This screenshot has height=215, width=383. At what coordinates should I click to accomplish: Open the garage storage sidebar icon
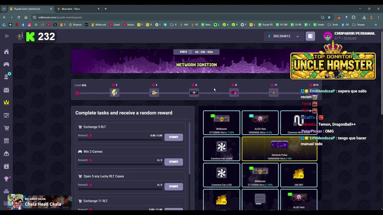[6, 153]
